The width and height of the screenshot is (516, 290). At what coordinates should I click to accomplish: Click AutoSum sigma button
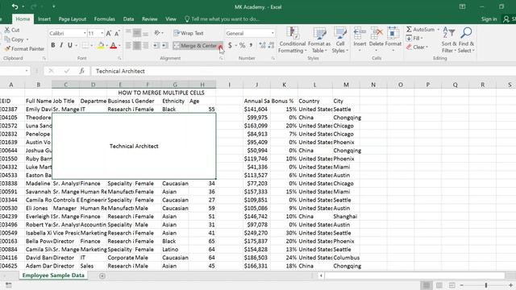pos(420,30)
